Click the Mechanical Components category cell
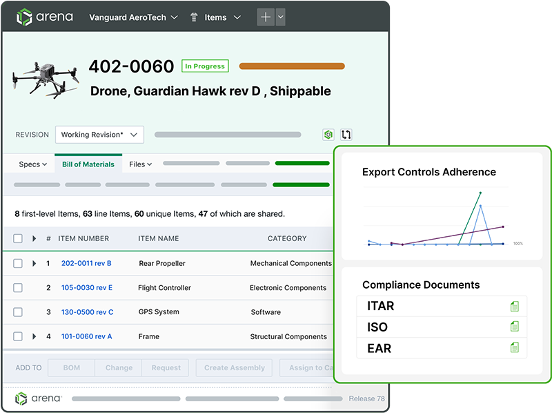Image resolution: width=552 pixels, height=413 pixels. [290, 263]
